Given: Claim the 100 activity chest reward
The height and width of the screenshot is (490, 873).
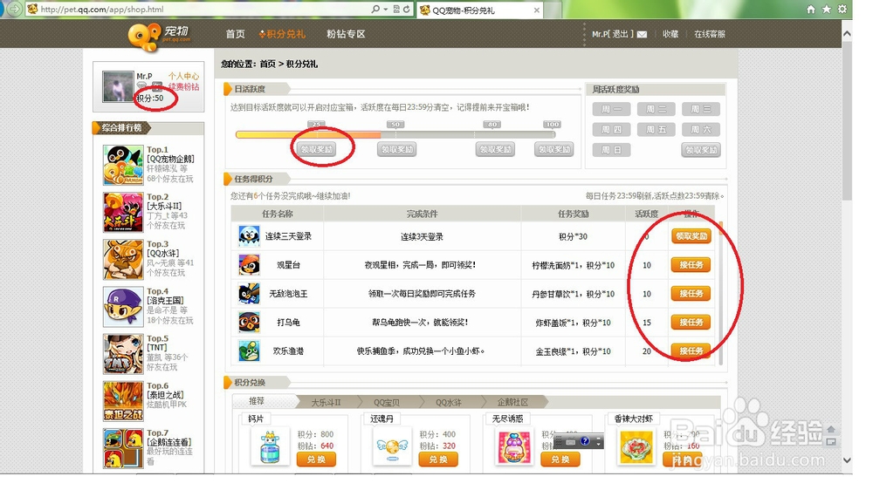Looking at the screenshot, I should coord(554,149).
